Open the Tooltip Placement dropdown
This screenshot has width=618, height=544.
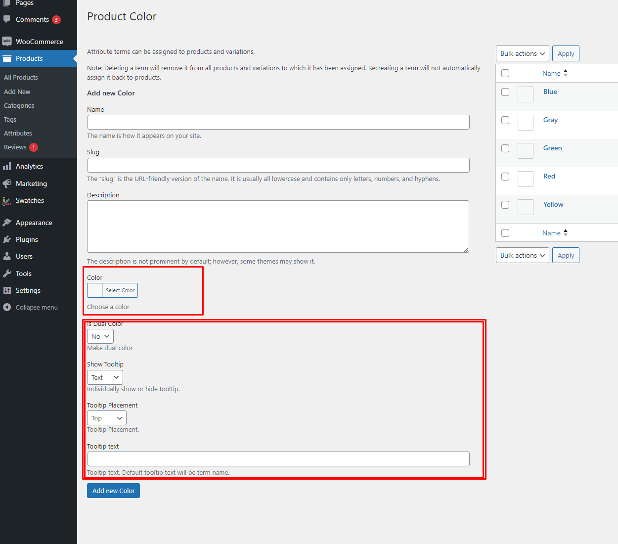coord(107,418)
